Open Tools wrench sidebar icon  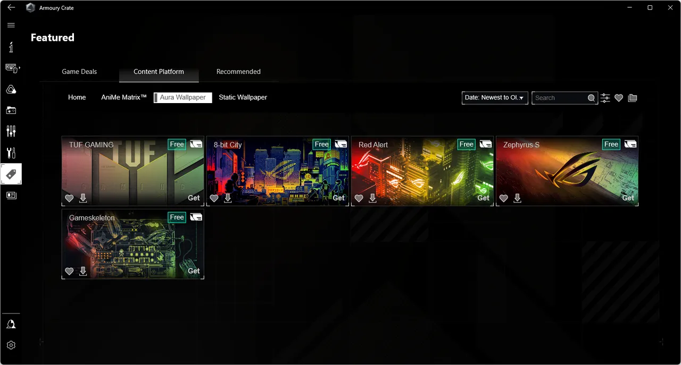tap(11, 153)
